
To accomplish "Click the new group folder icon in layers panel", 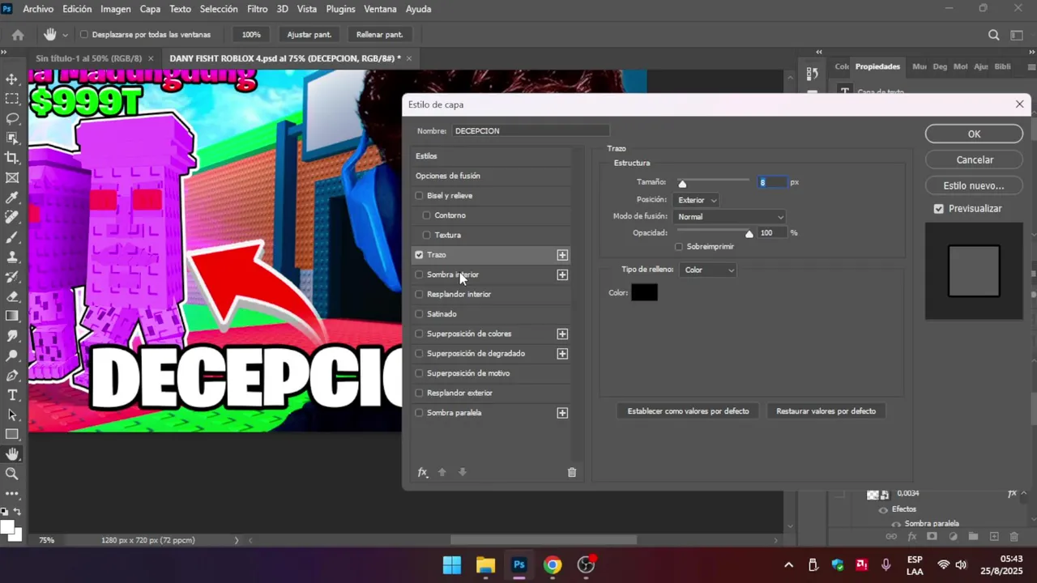I will (973, 536).
